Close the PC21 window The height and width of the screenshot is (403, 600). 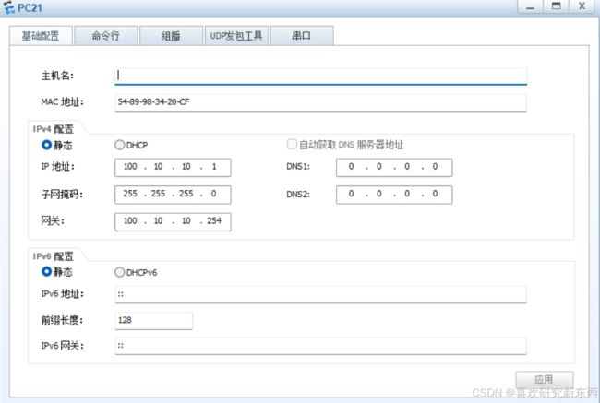coord(582,6)
